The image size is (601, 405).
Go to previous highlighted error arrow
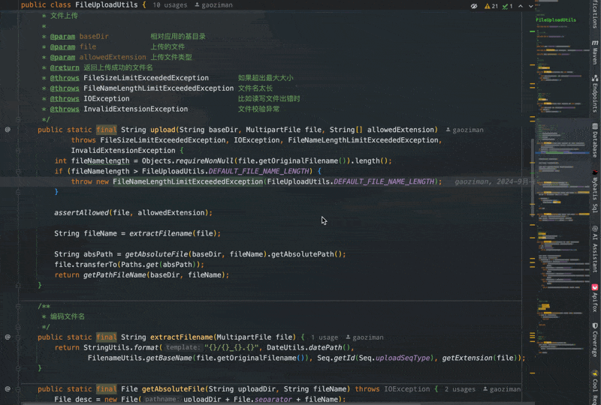tap(521, 6)
